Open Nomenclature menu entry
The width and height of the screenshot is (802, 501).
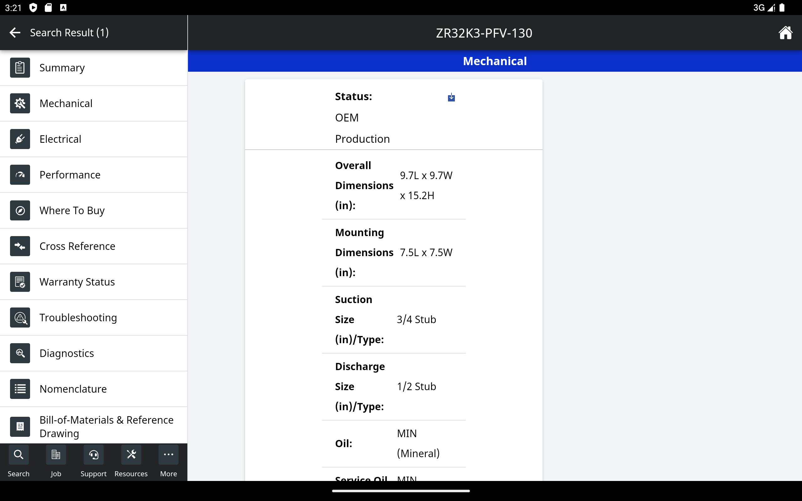click(x=73, y=389)
